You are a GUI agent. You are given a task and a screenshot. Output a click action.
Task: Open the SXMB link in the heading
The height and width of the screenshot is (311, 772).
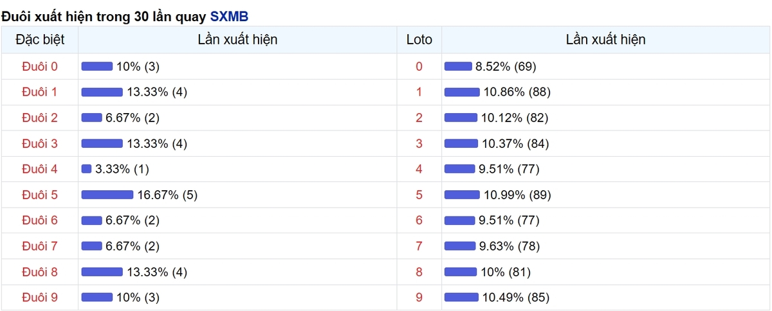(x=229, y=16)
